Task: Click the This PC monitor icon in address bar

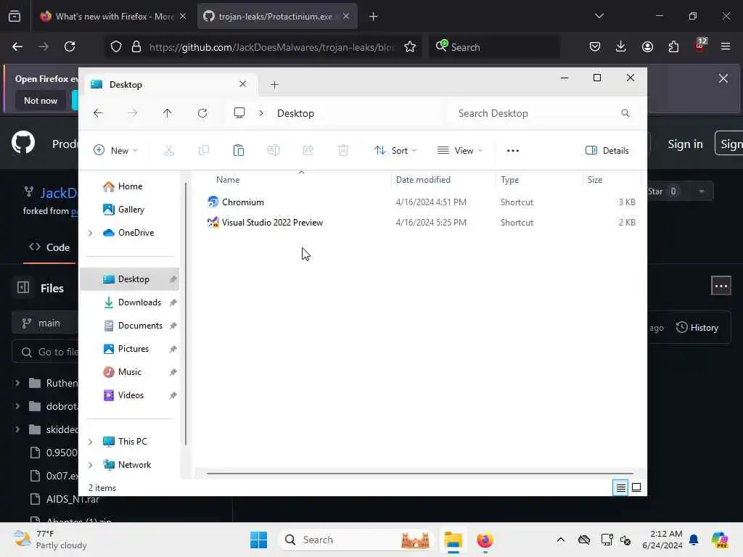Action: tap(239, 112)
